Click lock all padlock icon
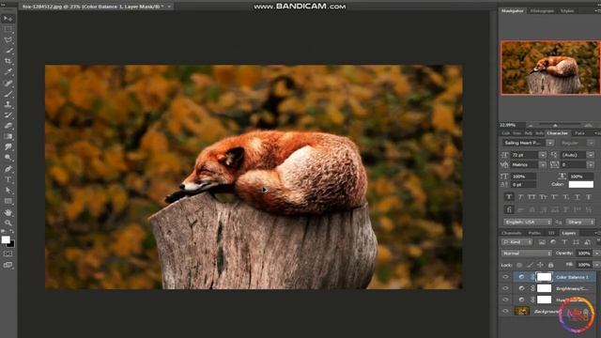This screenshot has height=338, width=601. (551, 265)
